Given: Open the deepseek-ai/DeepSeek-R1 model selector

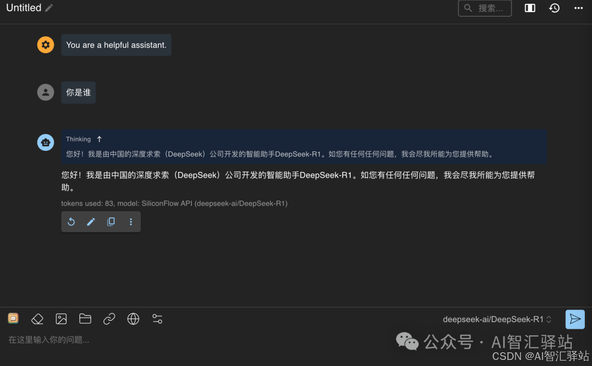Looking at the screenshot, I should coord(497,319).
